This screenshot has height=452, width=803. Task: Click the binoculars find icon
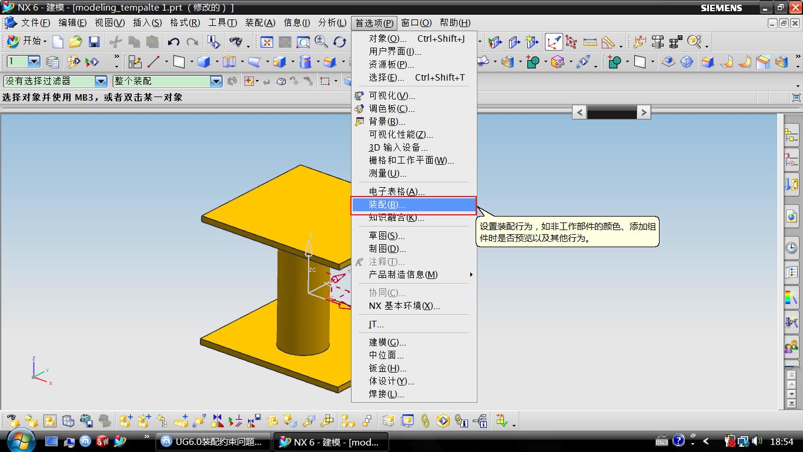[236, 42]
